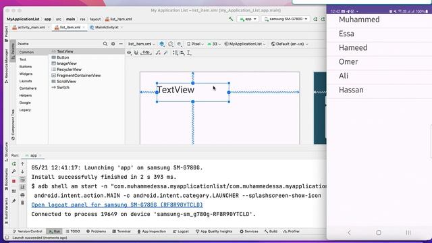This screenshot has width=432, height=243.
Task: Click the orientation for preview icon
Action: point(171,44)
